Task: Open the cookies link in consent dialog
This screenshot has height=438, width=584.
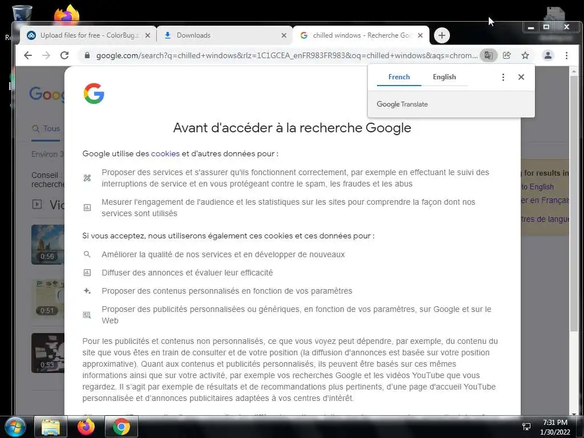Action: [165, 153]
